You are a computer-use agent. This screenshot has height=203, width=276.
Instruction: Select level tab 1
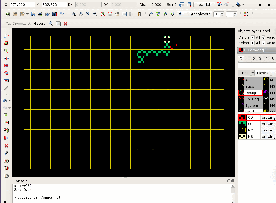pyautogui.click(x=247, y=59)
